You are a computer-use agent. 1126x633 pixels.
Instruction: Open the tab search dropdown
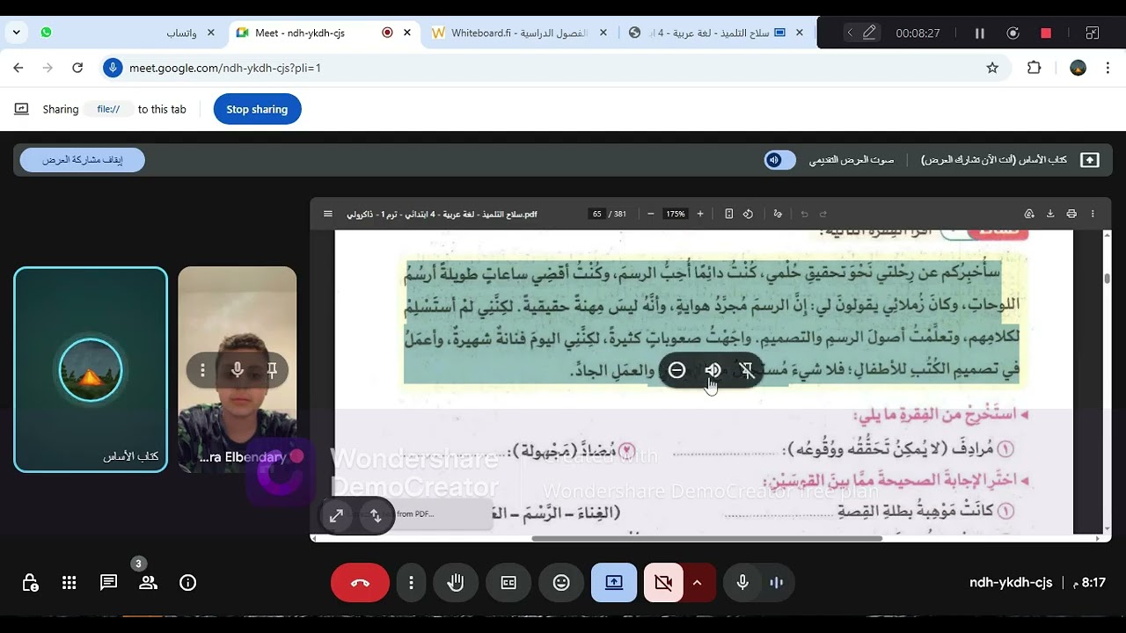pos(17,33)
